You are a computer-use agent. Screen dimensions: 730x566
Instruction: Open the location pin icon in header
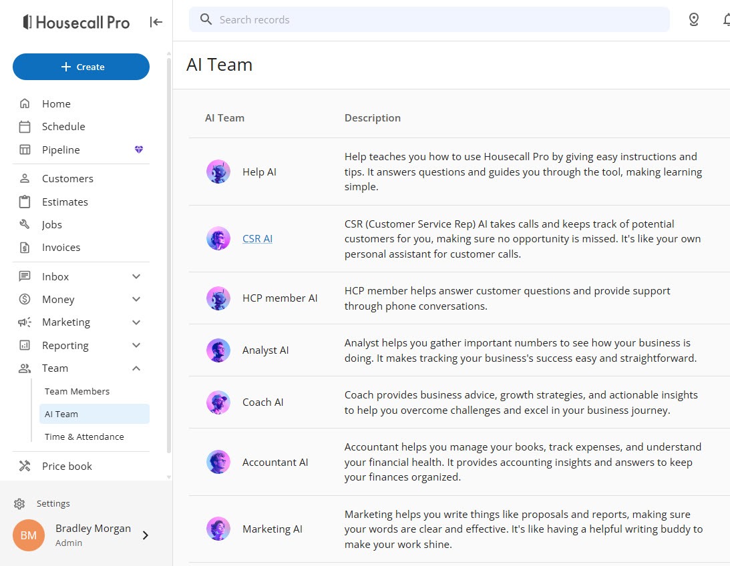(x=693, y=19)
